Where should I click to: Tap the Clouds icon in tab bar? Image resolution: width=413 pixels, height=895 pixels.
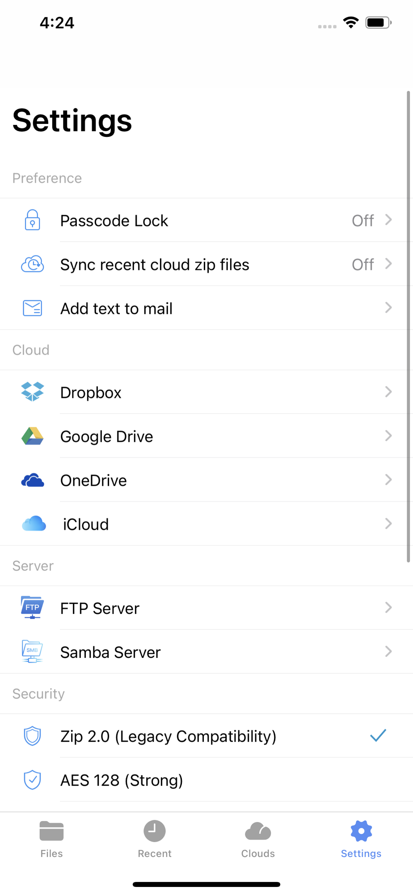pos(258,831)
